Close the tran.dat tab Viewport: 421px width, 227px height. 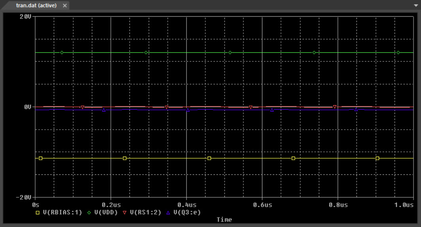(65, 6)
